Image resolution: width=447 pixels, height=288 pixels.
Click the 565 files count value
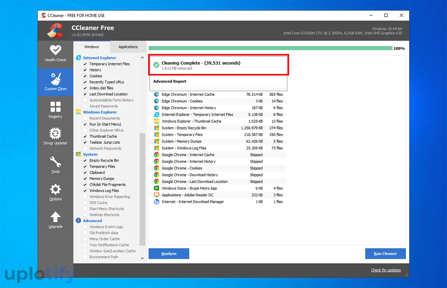(276, 94)
